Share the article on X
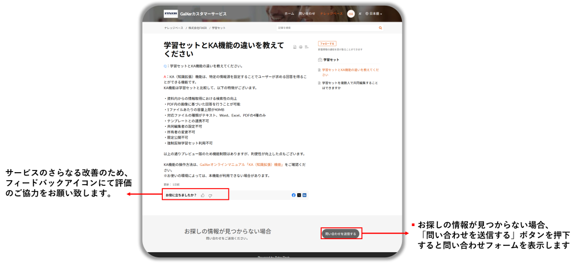The height and width of the screenshot is (263, 583). point(299,195)
